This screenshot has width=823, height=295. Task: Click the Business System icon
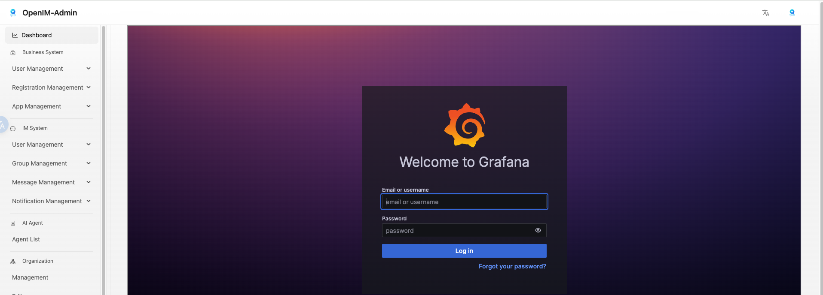pos(13,53)
